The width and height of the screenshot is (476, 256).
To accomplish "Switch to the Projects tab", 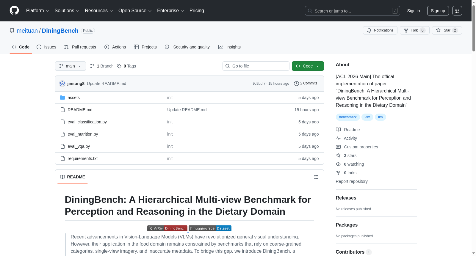I will (145, 47).
